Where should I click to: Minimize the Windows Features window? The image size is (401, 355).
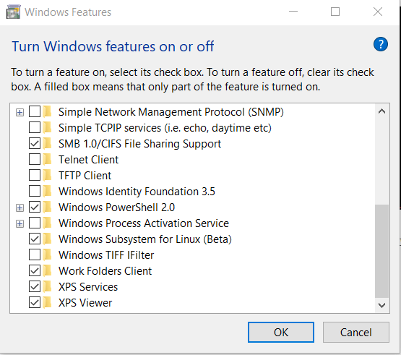(x=293, y=12)
